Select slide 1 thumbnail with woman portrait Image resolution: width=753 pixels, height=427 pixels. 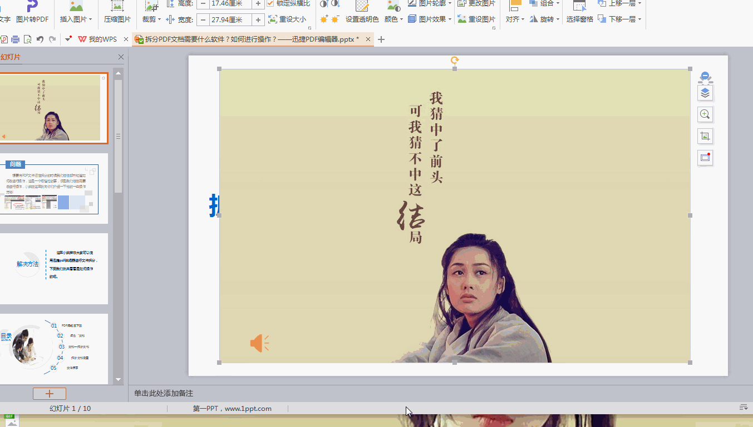tap(53, 108)
